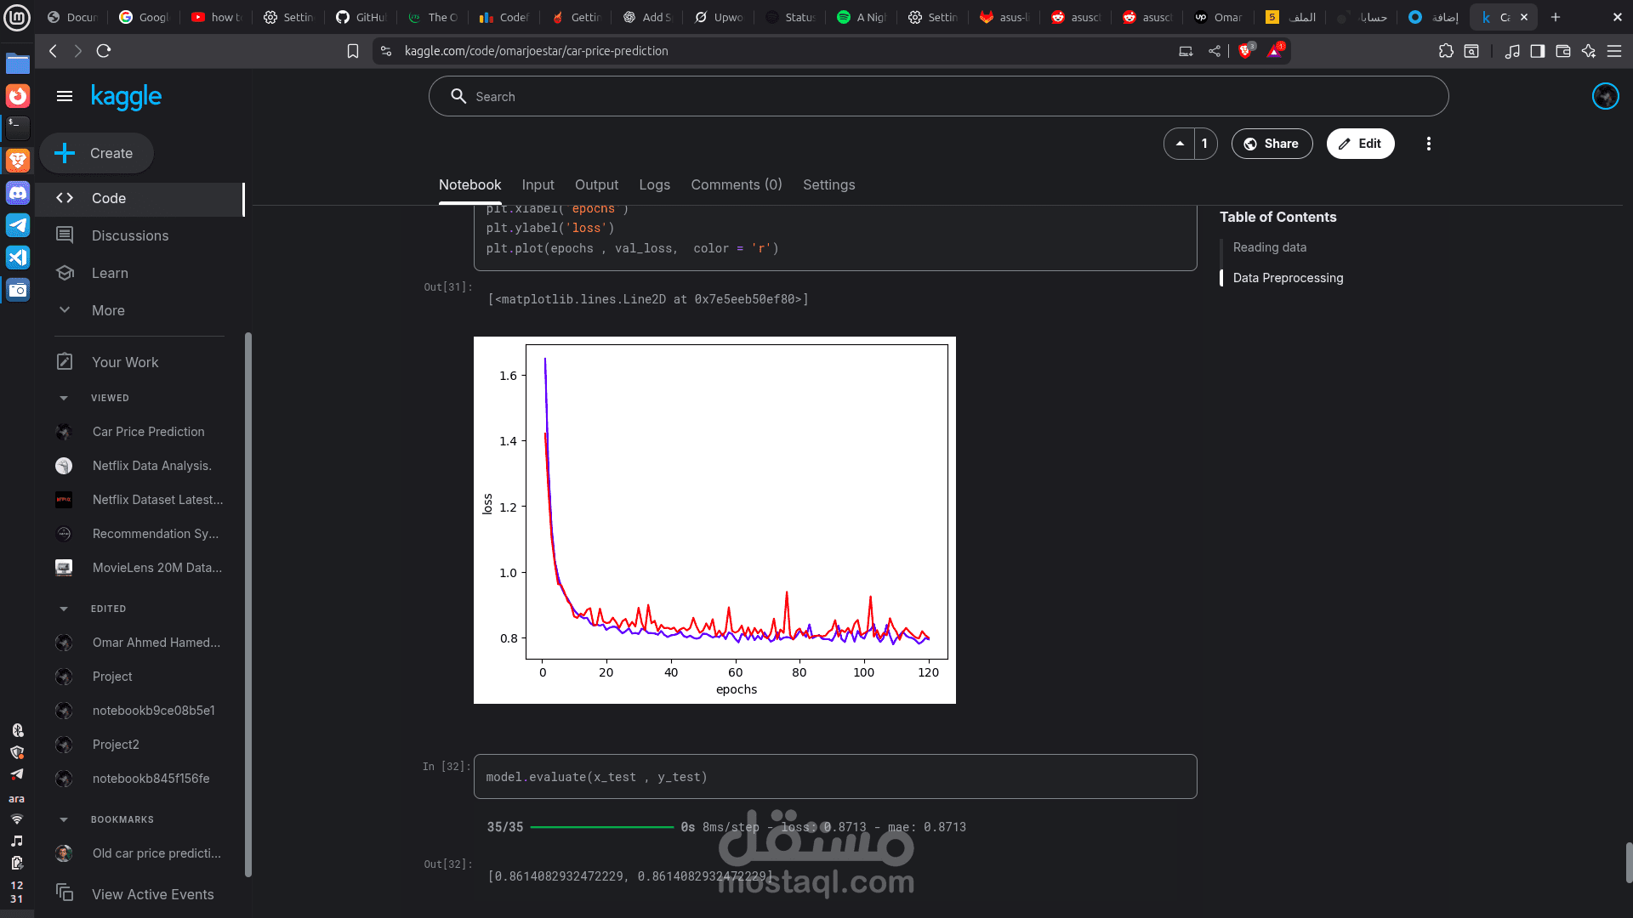Collapse the BOOKMARKS section
Image resolution: width=1633 pixels, height=918 pixels.
[x=64, y=819]
